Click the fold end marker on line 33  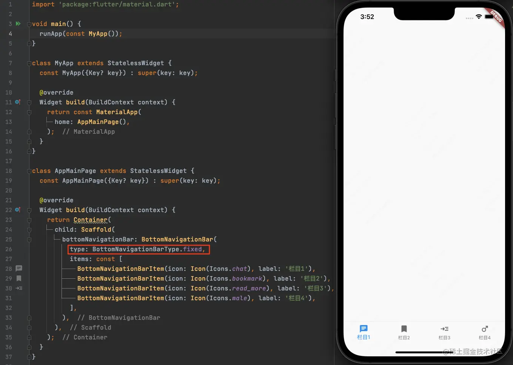pyautogui.click(x=29, y=318)
